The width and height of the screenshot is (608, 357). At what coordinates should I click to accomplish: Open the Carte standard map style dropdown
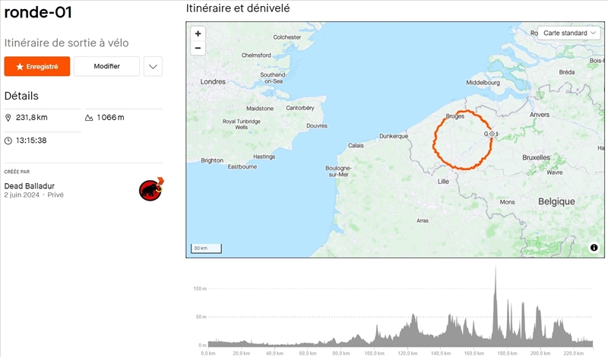point(569,33)
